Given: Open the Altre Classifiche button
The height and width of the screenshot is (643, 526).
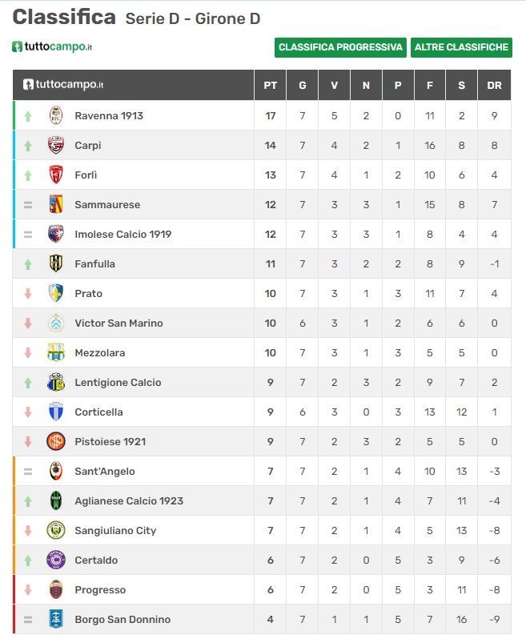Looking at the screenshot, I should (461, 47).
